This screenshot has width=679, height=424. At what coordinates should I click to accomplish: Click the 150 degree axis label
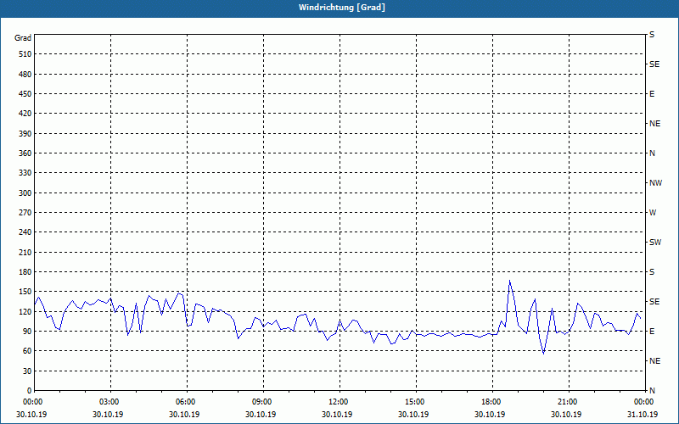coord(25,292)
